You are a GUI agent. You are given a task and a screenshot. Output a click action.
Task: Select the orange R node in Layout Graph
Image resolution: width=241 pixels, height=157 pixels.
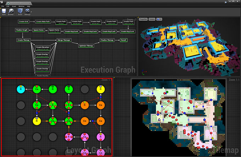click(x=85, y=105)
